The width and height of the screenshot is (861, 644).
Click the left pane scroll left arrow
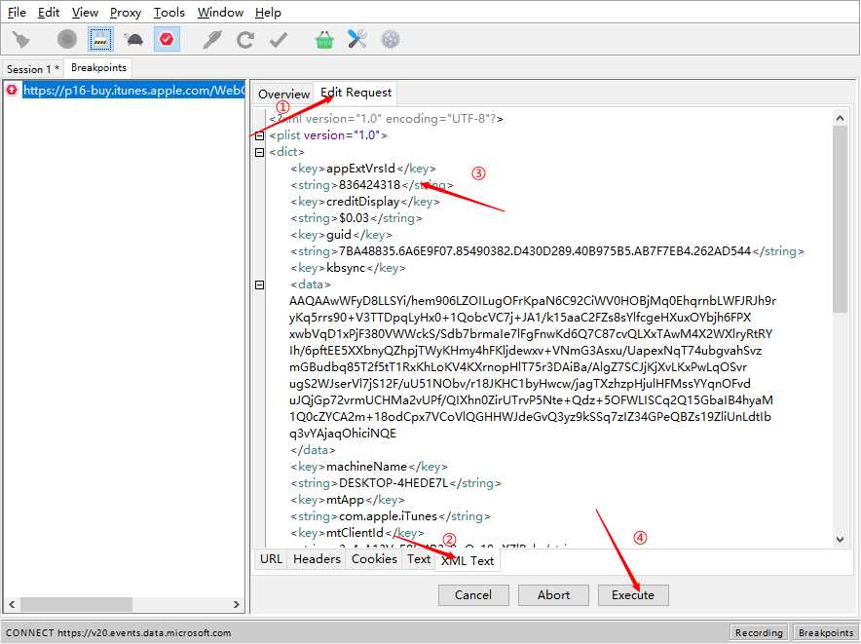12,604
